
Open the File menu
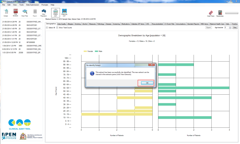(3, 5)
